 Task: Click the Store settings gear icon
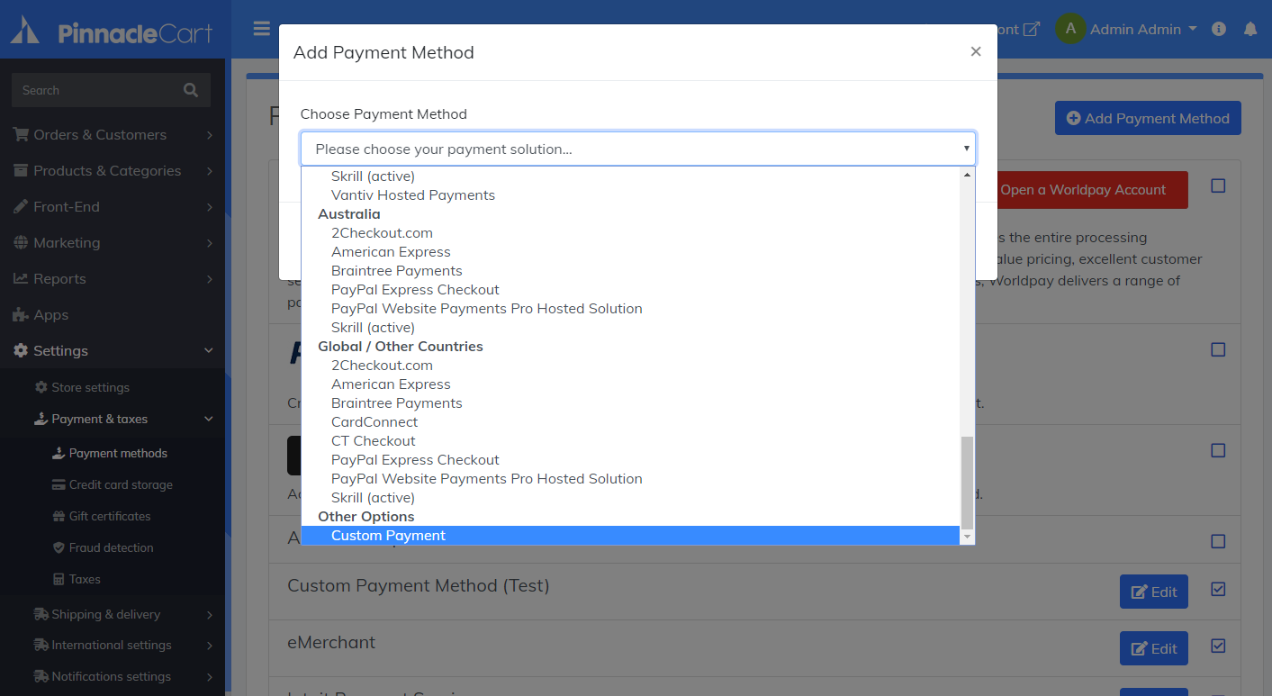coord(41,387)
